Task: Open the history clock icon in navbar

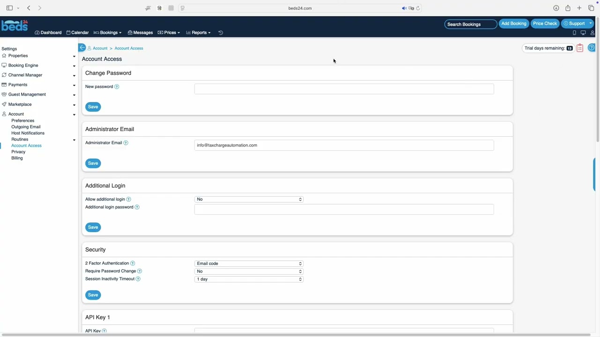Action: pos(221,33)
